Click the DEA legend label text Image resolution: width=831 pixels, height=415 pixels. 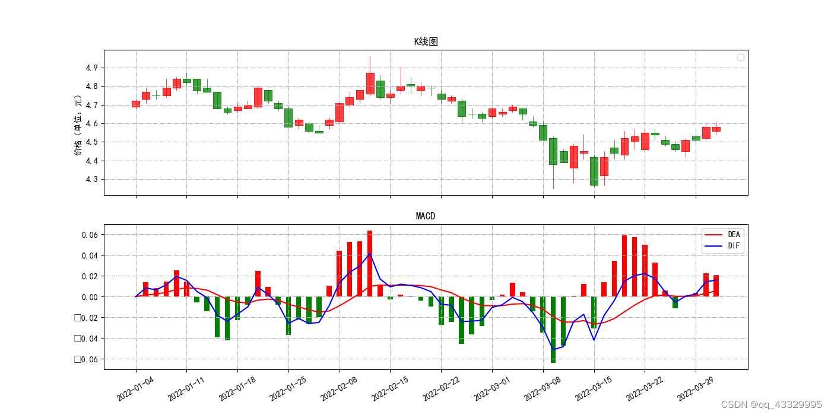tap(734, 235)
